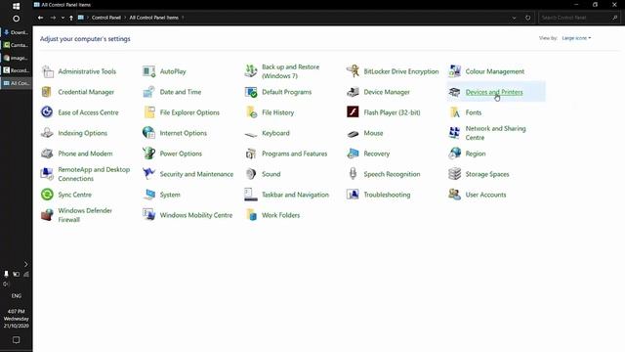Click the AutoPlay icon
625x352 pixels.
pyautogui.click(x=149, y=71)
